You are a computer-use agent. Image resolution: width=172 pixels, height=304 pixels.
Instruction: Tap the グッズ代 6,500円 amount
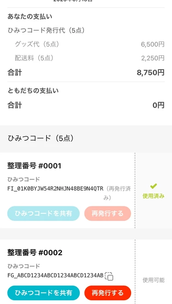click(153, 44)
